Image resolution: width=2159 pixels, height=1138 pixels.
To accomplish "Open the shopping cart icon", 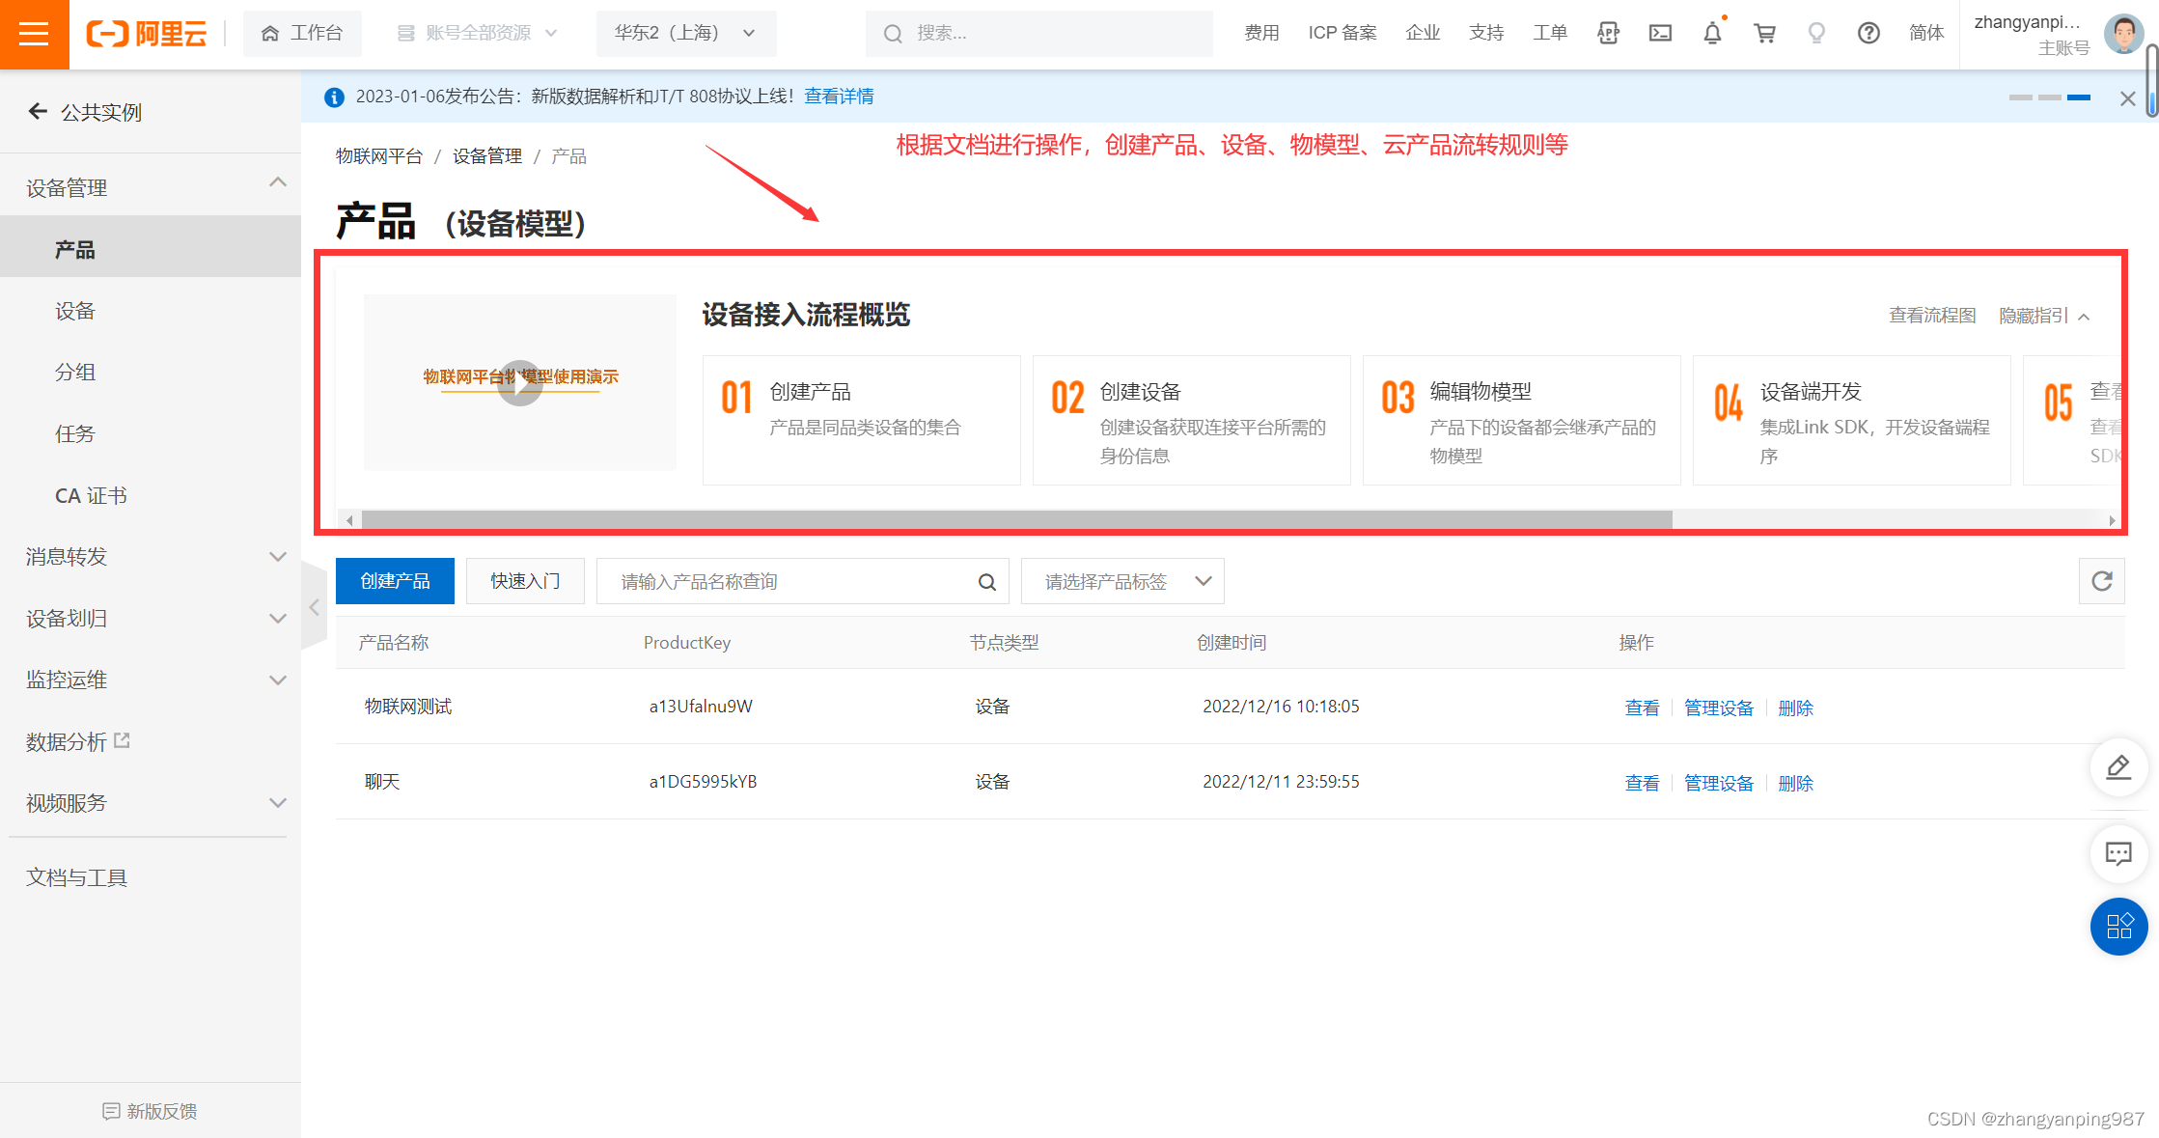I will [x=1764, y=34].
